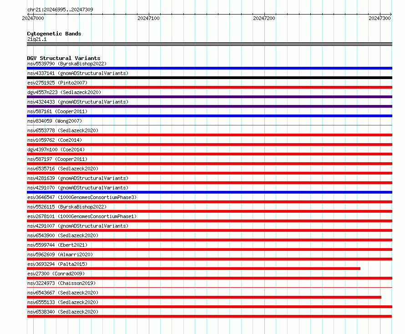The image size is (405, 334).
Task: Click the red bar under esv3646547
Action: [209, 202]
